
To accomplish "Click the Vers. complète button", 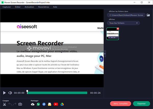I will point(121,104).
